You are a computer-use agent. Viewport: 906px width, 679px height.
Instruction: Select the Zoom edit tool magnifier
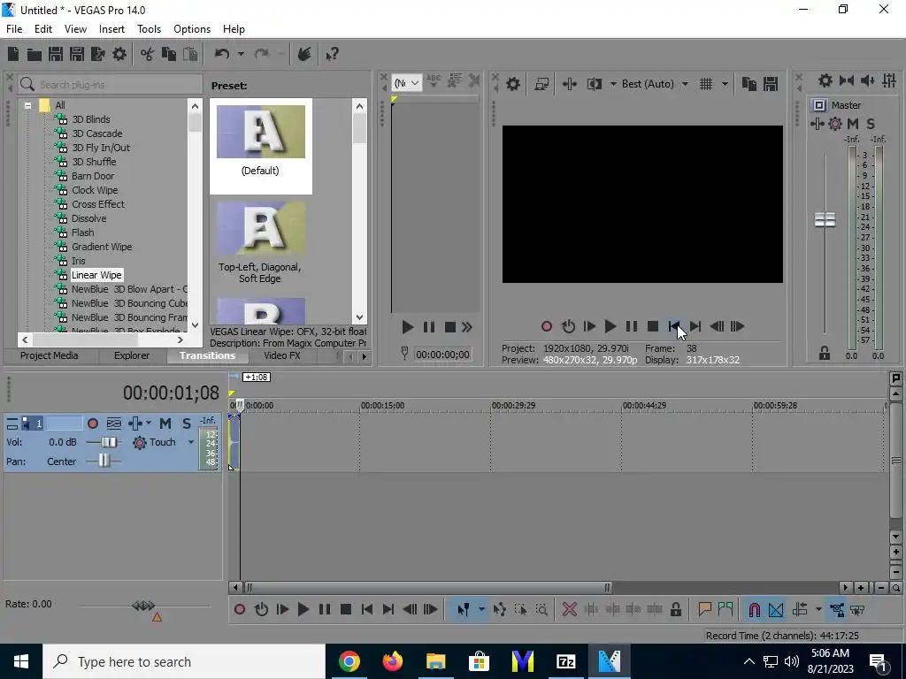click(542, 609)
